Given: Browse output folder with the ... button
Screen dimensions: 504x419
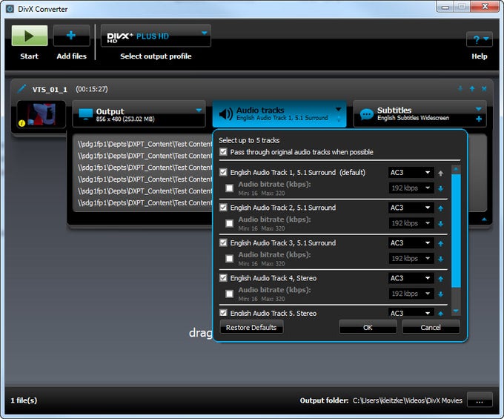Looking at the screenshot, I should pyautogui.click(x=480, y=400).
